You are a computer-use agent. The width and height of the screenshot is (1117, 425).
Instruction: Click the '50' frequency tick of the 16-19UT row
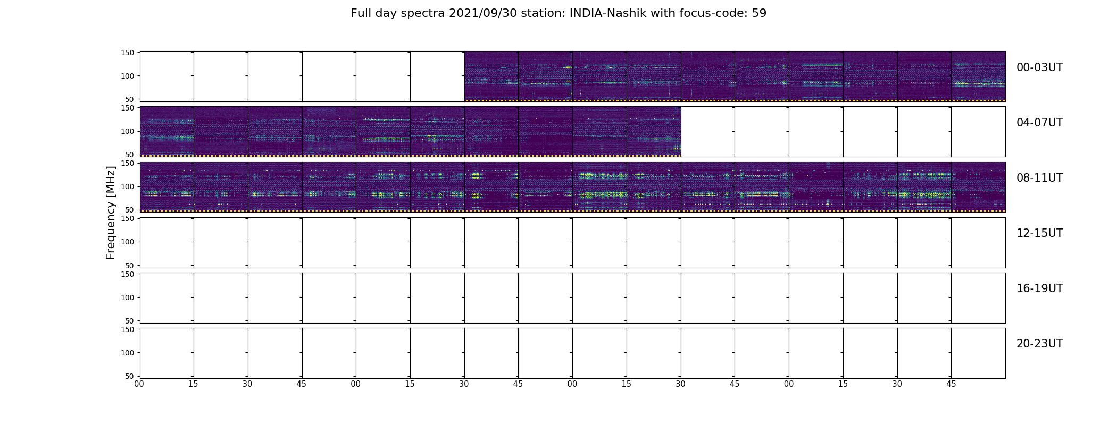(130, 321)
